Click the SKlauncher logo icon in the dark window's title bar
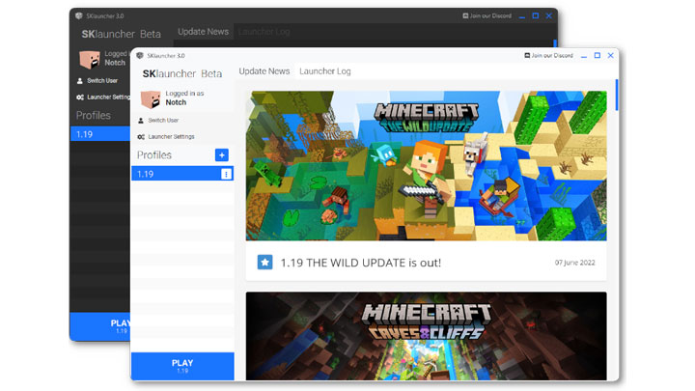Screen dimensions: 695x391 (79, 16)
